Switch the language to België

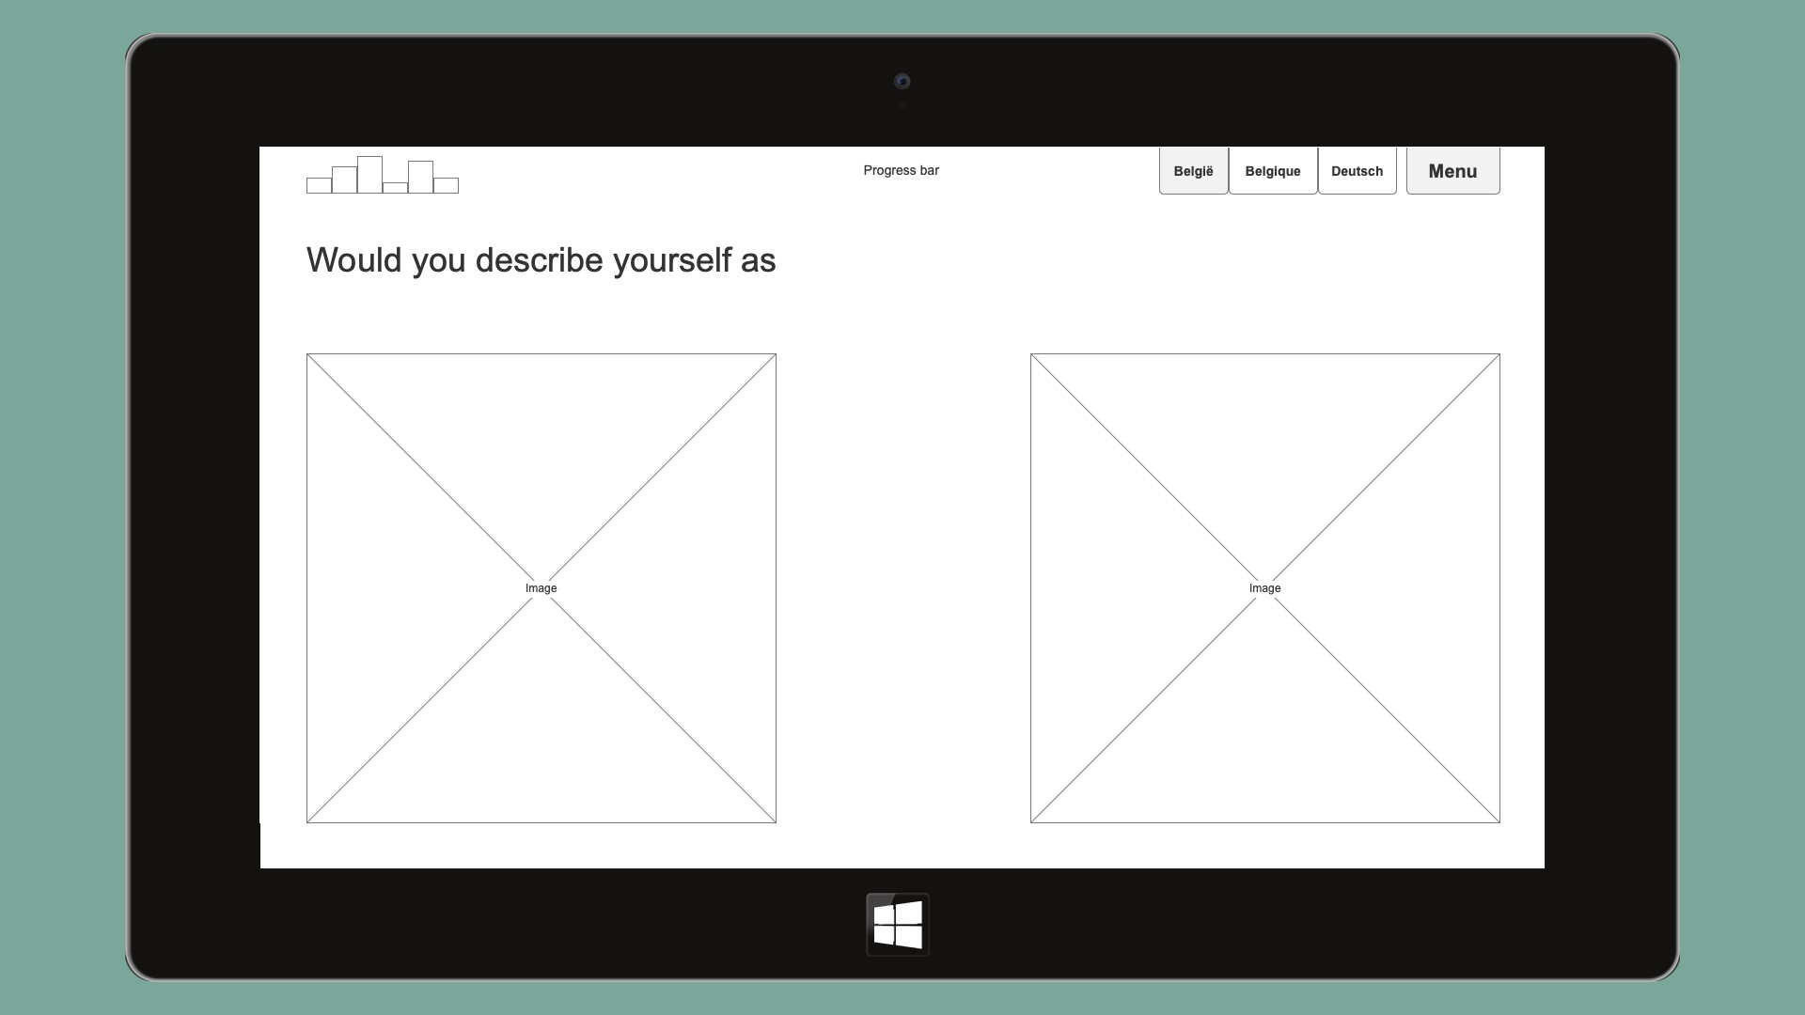pos(1193,171)
